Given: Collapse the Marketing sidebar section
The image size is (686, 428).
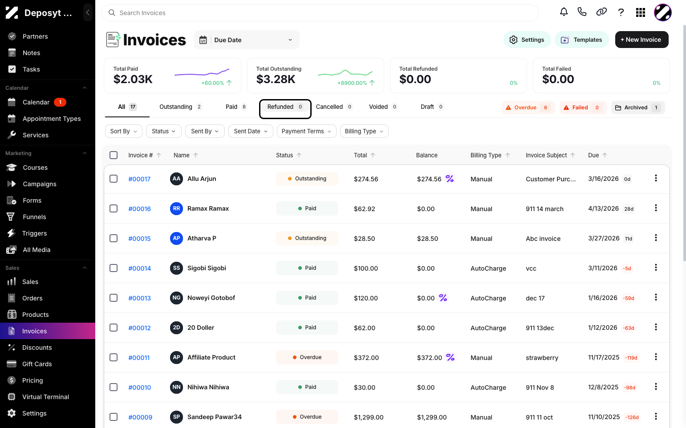Looking at the screenshot, I should click(x=85, y=153).
